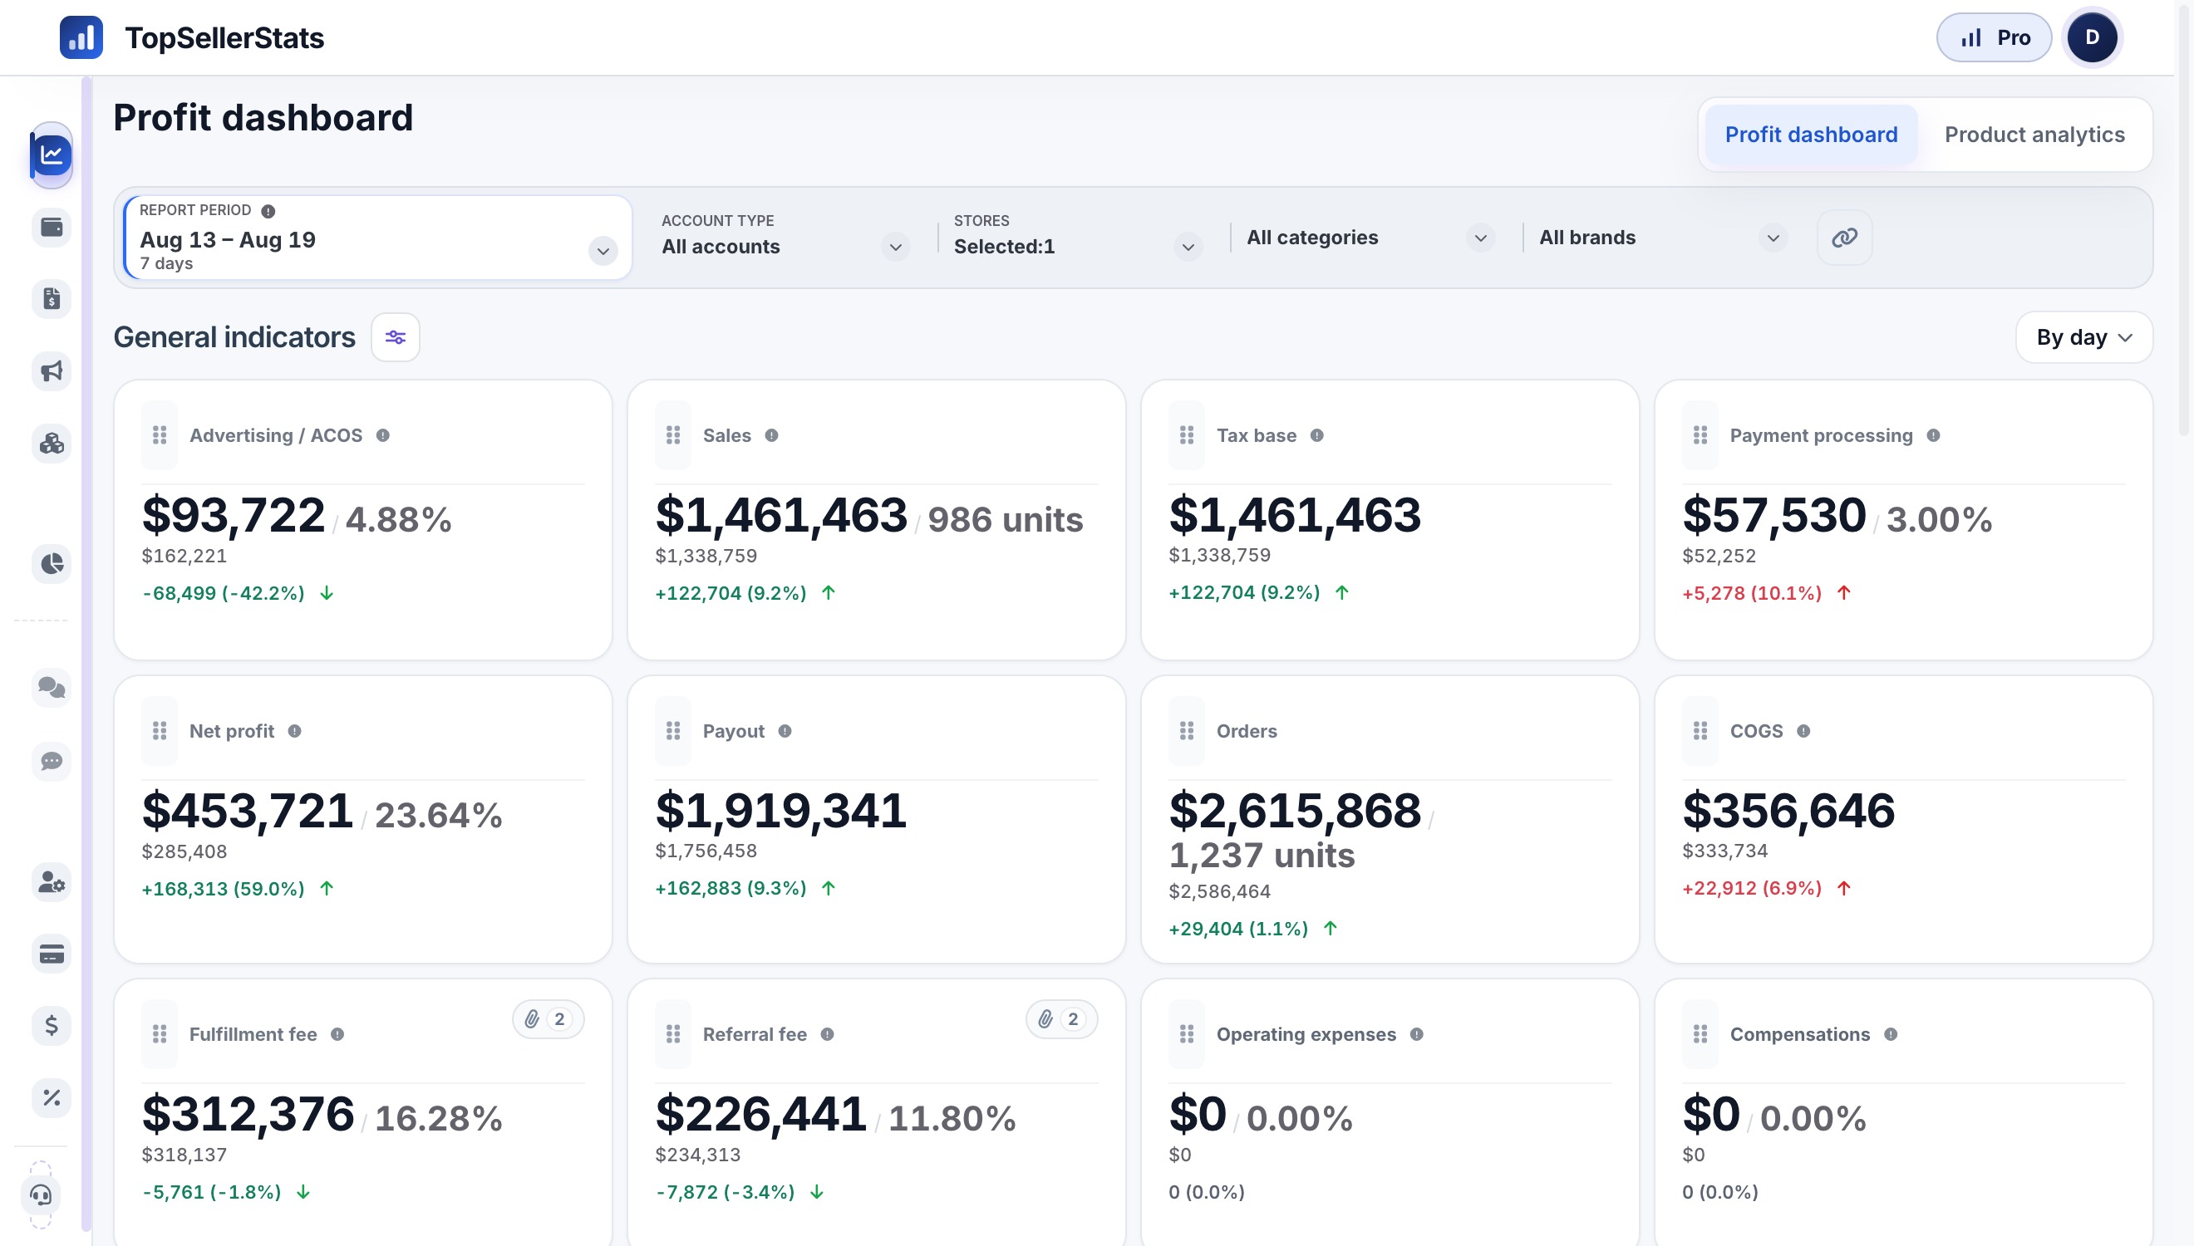Open the analytics chart sidebar icon

coord(52,155)
